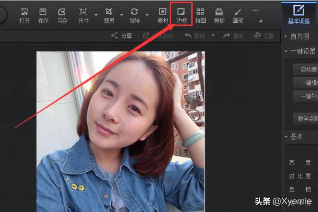Select the 裁剪 crop tool
The width and height of the screenshot is (318, 212).
pos(109,15)
